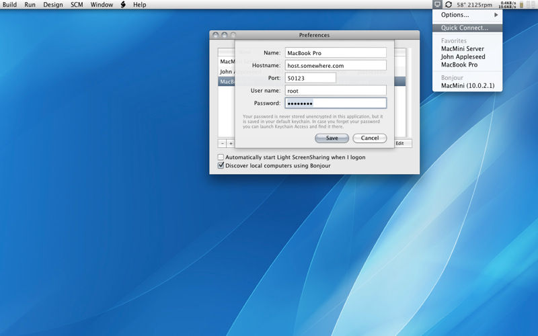
Task: Uncheck Discover local computers using Bonjour
Action: (x=221, y=165)
